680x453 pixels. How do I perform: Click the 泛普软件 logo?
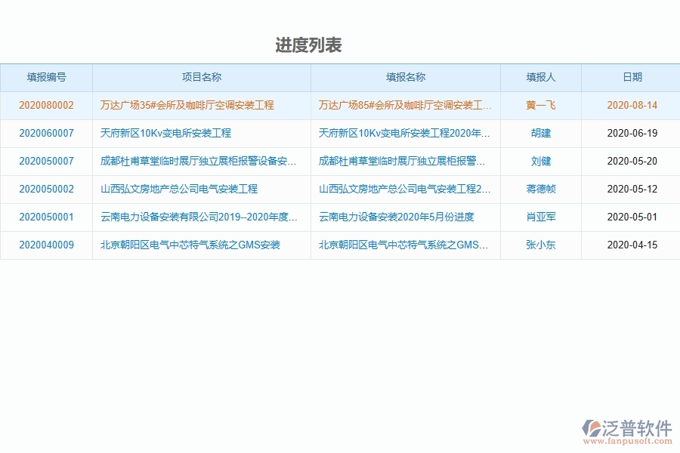[x=628, y=424]
